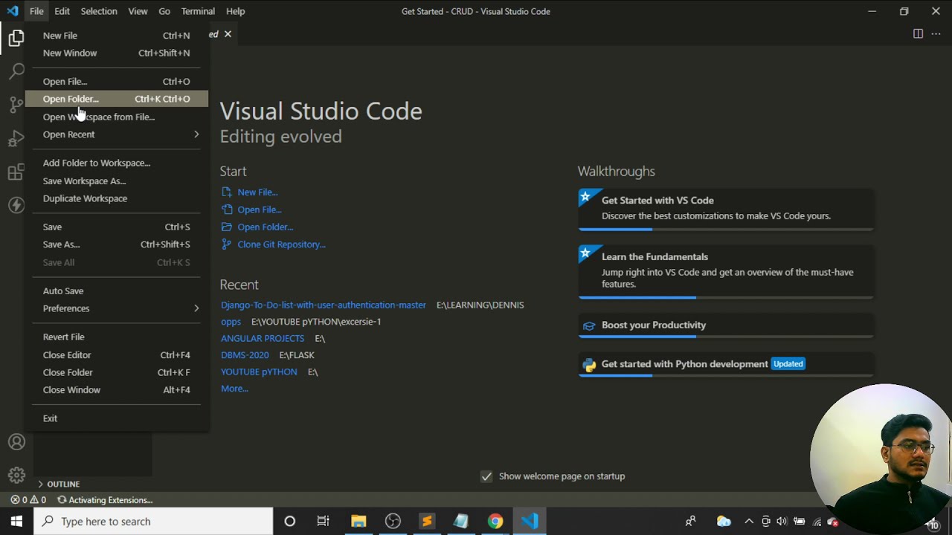Open Learn the Fundamentals walkthrough
The height and width of the screenshot is (535, 952).
(x=726, y=272)
